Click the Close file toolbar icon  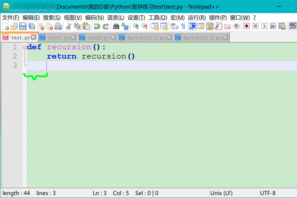click(40, 26)
